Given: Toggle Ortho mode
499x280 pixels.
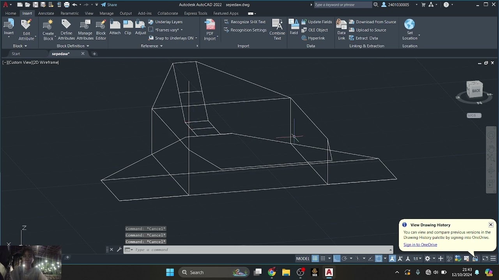Looking at the screenshot, I should [337, 259].
